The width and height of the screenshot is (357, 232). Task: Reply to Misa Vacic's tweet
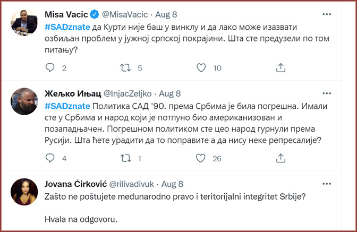click(x=50, y=68)
